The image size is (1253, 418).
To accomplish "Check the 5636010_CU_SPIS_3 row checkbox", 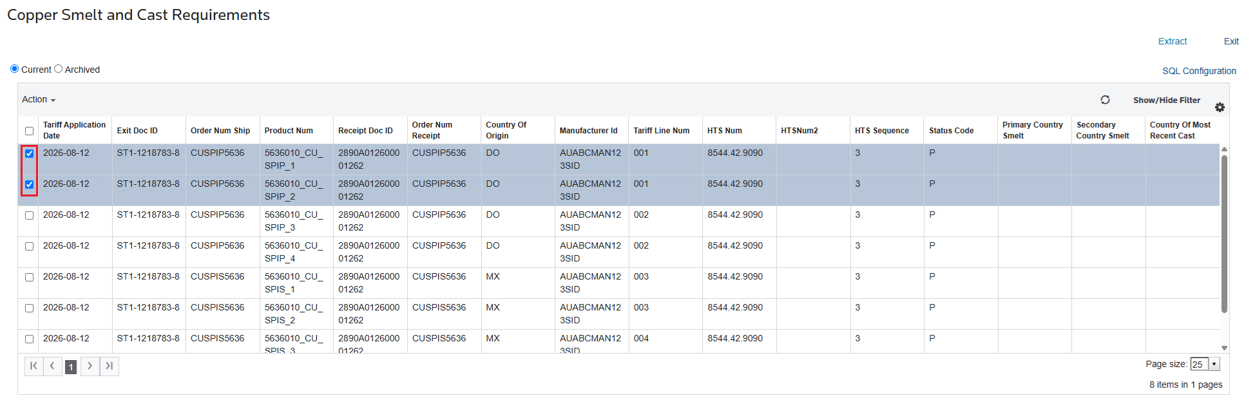I will coord(29,339).
